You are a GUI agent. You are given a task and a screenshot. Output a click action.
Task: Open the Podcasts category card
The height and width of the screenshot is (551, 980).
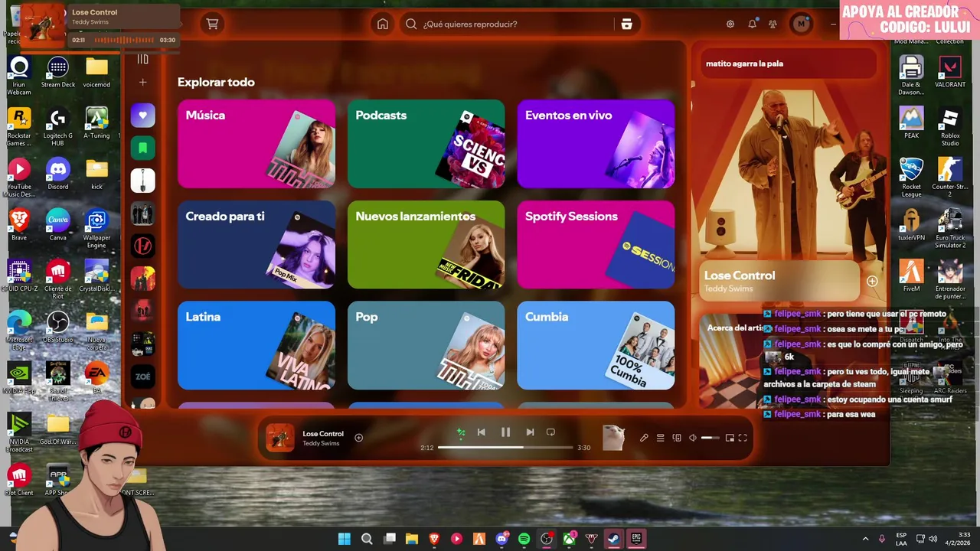click(426, 144)
